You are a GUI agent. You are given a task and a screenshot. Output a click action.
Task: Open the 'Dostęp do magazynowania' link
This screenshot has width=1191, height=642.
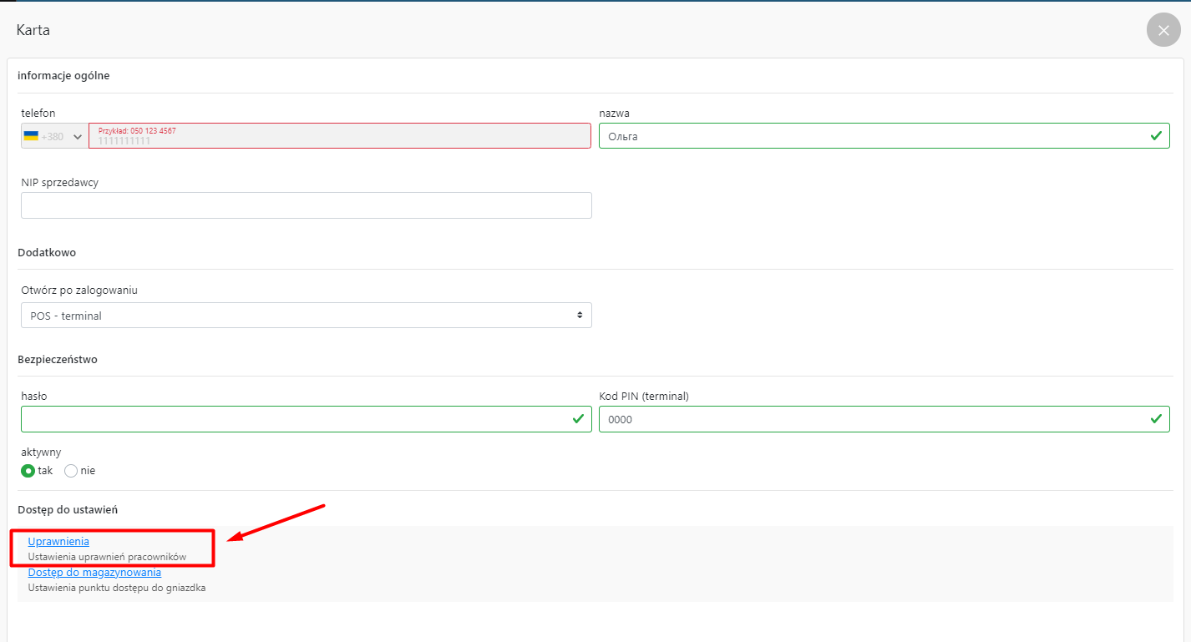click(x=94, y=573)
